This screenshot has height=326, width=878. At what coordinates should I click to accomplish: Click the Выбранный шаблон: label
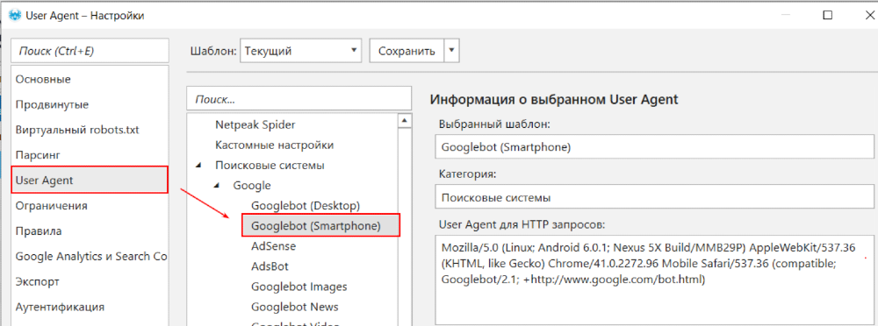[x=495, y=124]
